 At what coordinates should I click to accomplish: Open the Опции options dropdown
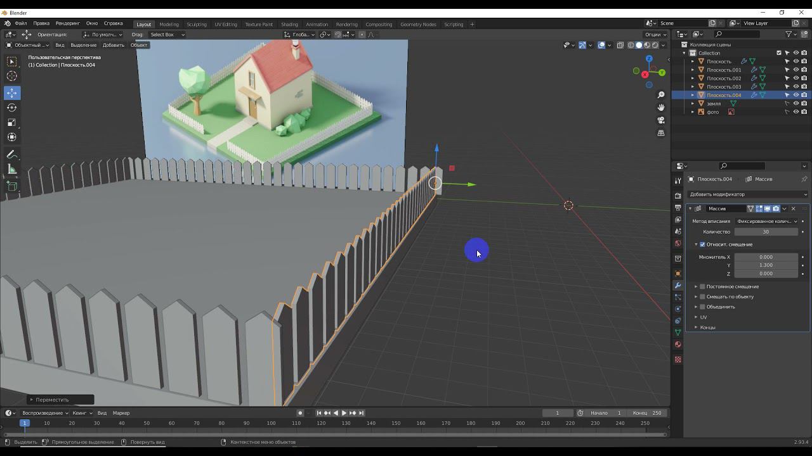coord(655,34)
